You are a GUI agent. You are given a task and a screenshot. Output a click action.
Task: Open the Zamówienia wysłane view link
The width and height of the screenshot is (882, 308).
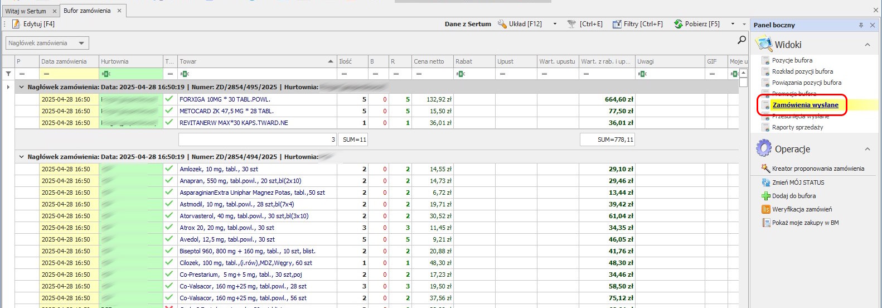tap(805, 105)
